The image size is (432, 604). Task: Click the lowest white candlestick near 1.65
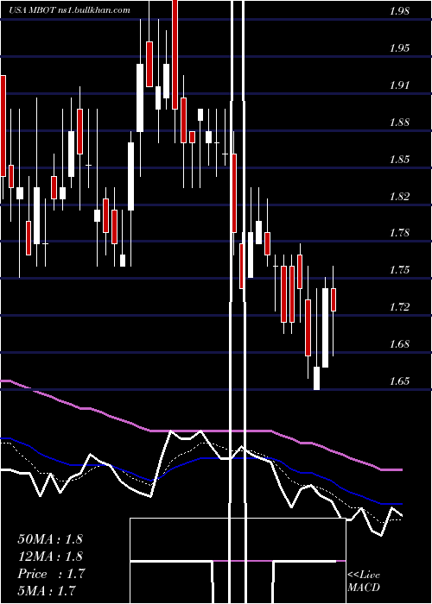click(x=317, y=378)
